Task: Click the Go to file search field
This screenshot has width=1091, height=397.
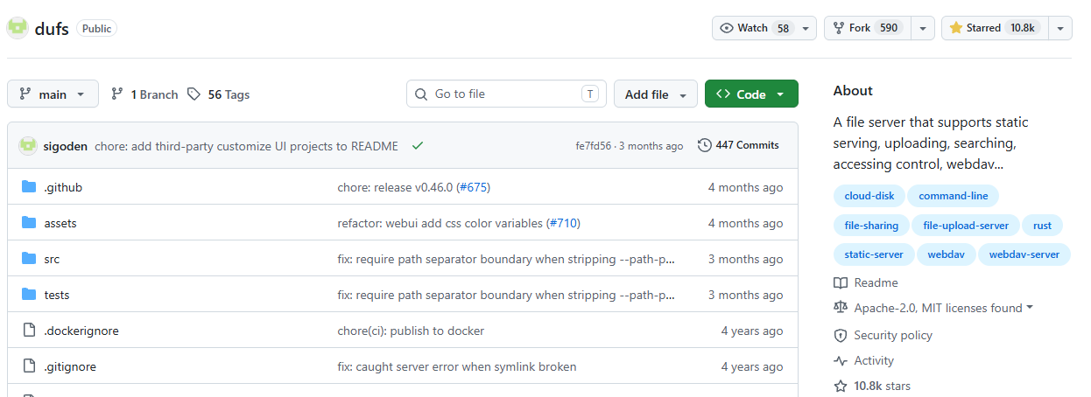Action: [x=506, y=94]
